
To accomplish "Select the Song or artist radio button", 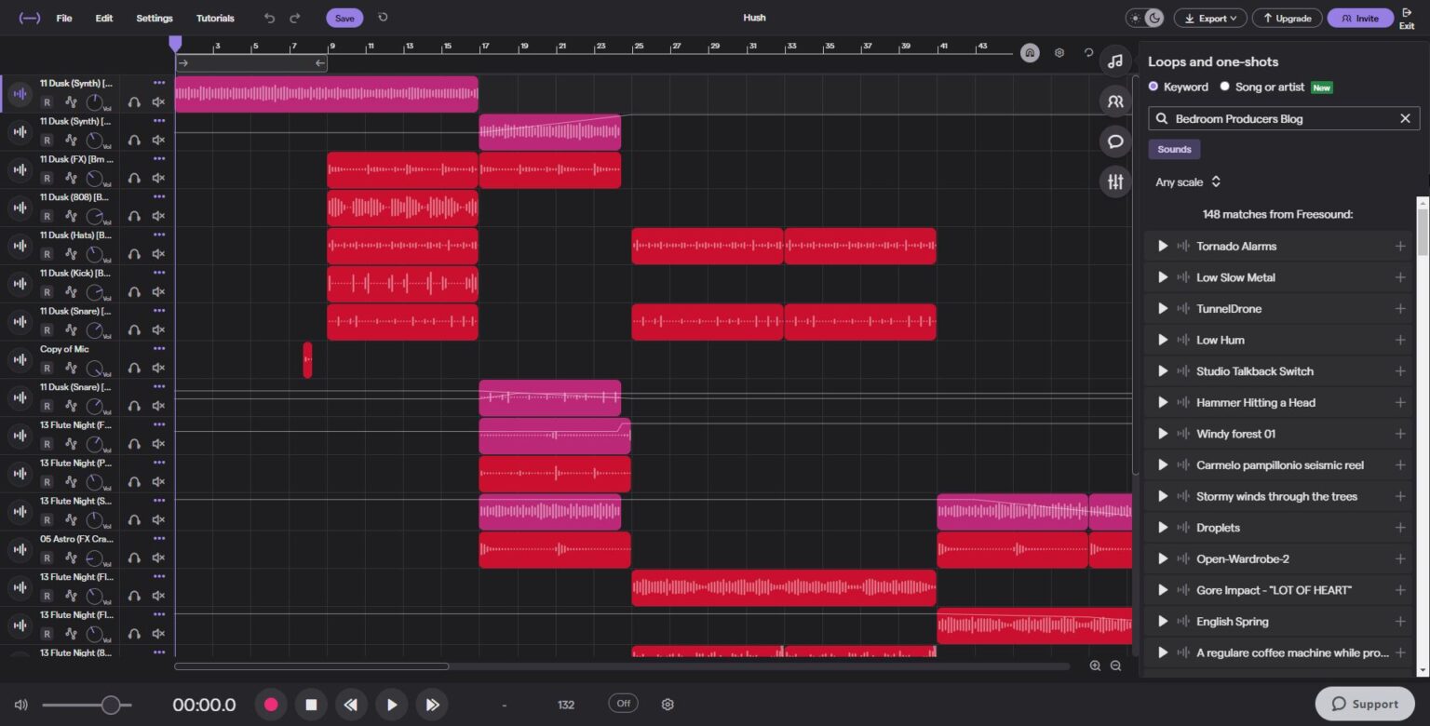I will (1225, 87).
